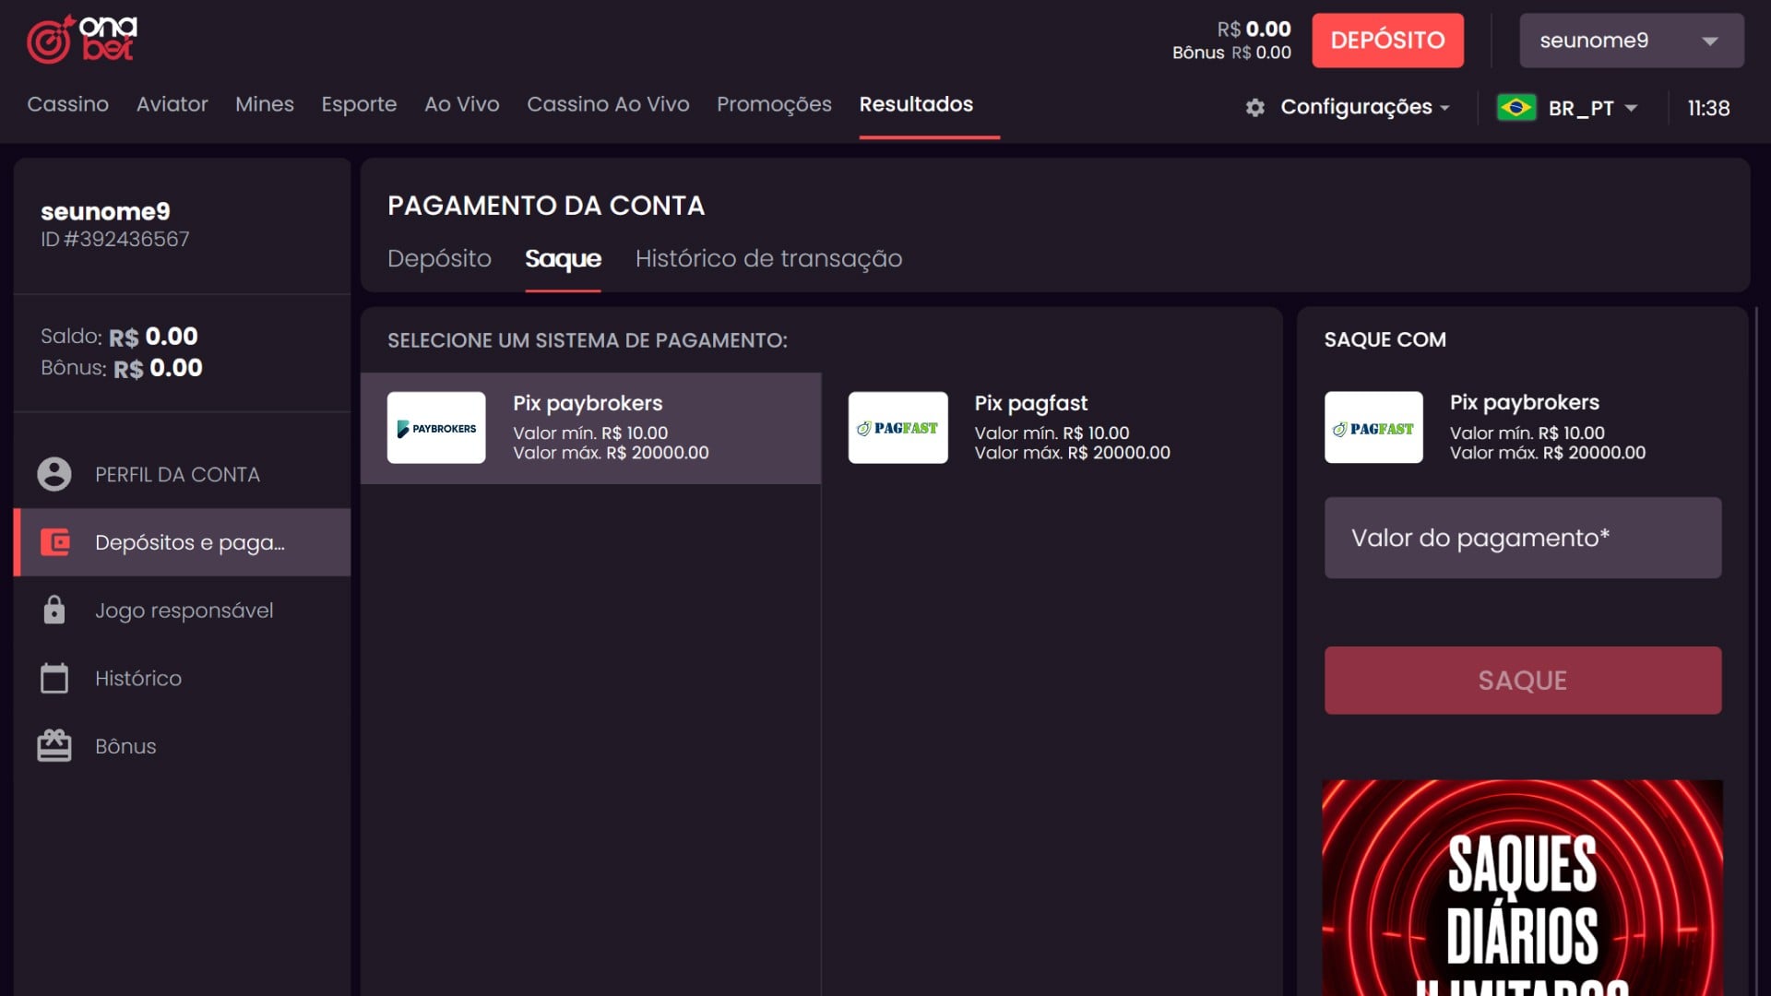
Task: Open the seunome9 account dropdown
Action: coord(1631,41)
